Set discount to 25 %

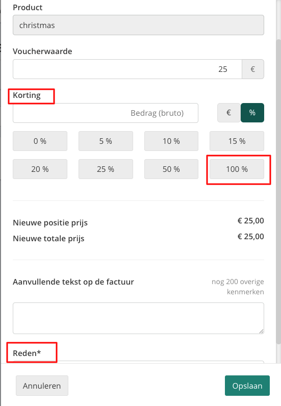pyautogui.click(x=106, y=169)
